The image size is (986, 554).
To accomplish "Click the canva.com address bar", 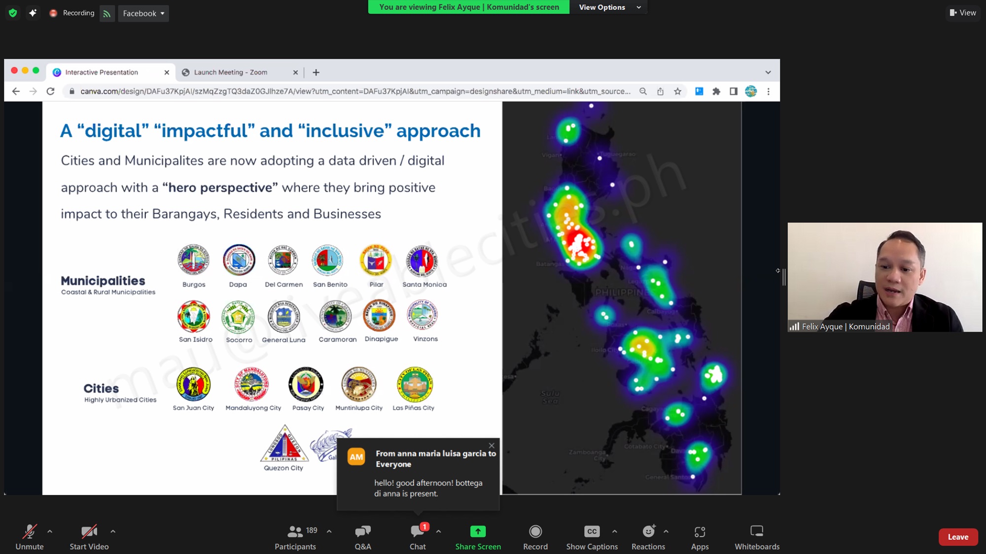I will [x=355, y=92].
